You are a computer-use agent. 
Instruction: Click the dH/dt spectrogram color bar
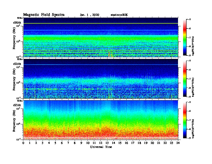[x=185, y=38]
